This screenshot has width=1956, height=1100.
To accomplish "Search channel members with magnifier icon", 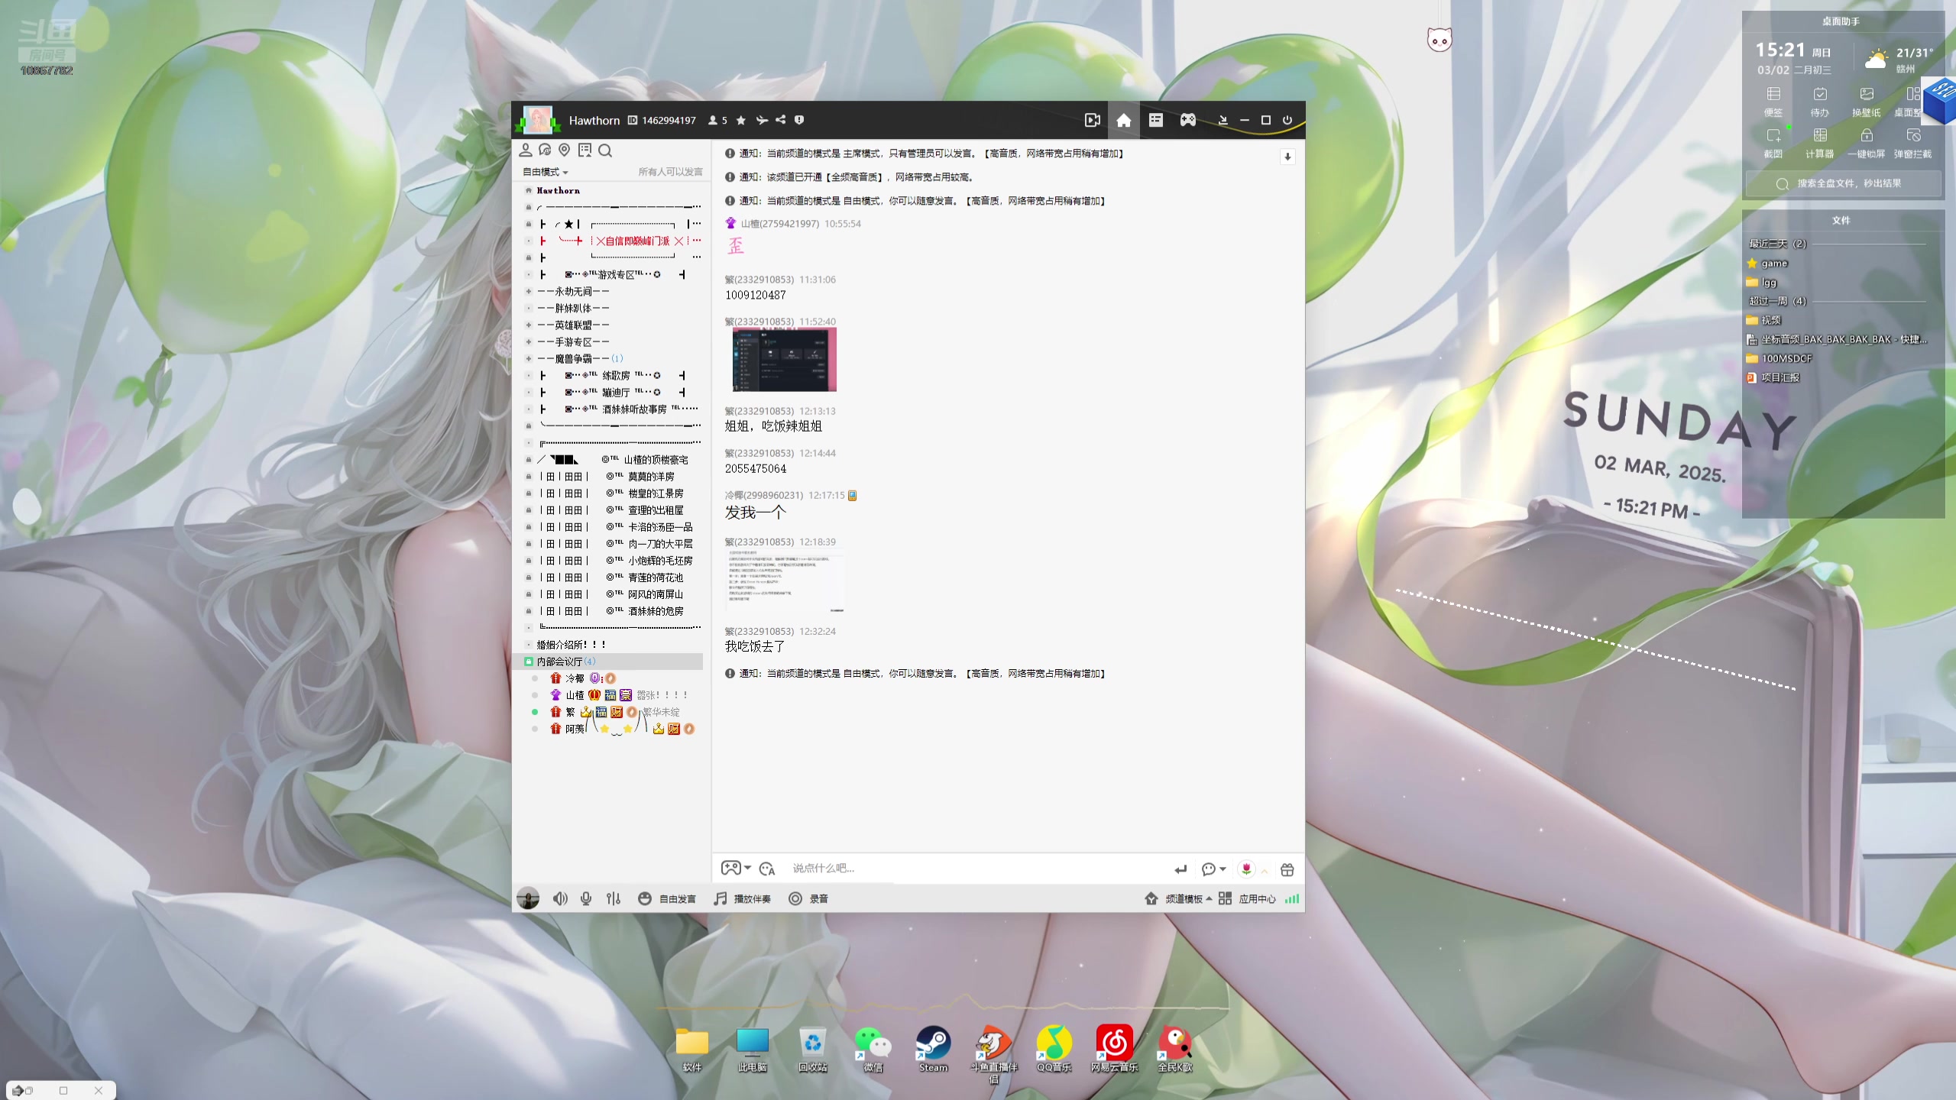I will [605, 150].
